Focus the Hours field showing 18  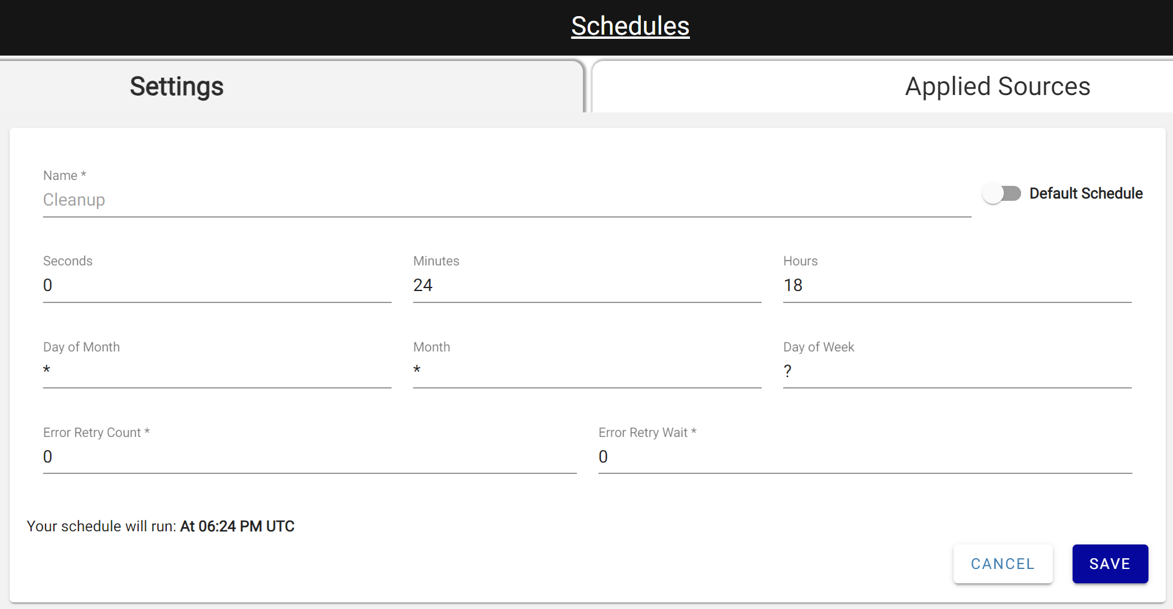pyautogui.click(x=957, y=286)
